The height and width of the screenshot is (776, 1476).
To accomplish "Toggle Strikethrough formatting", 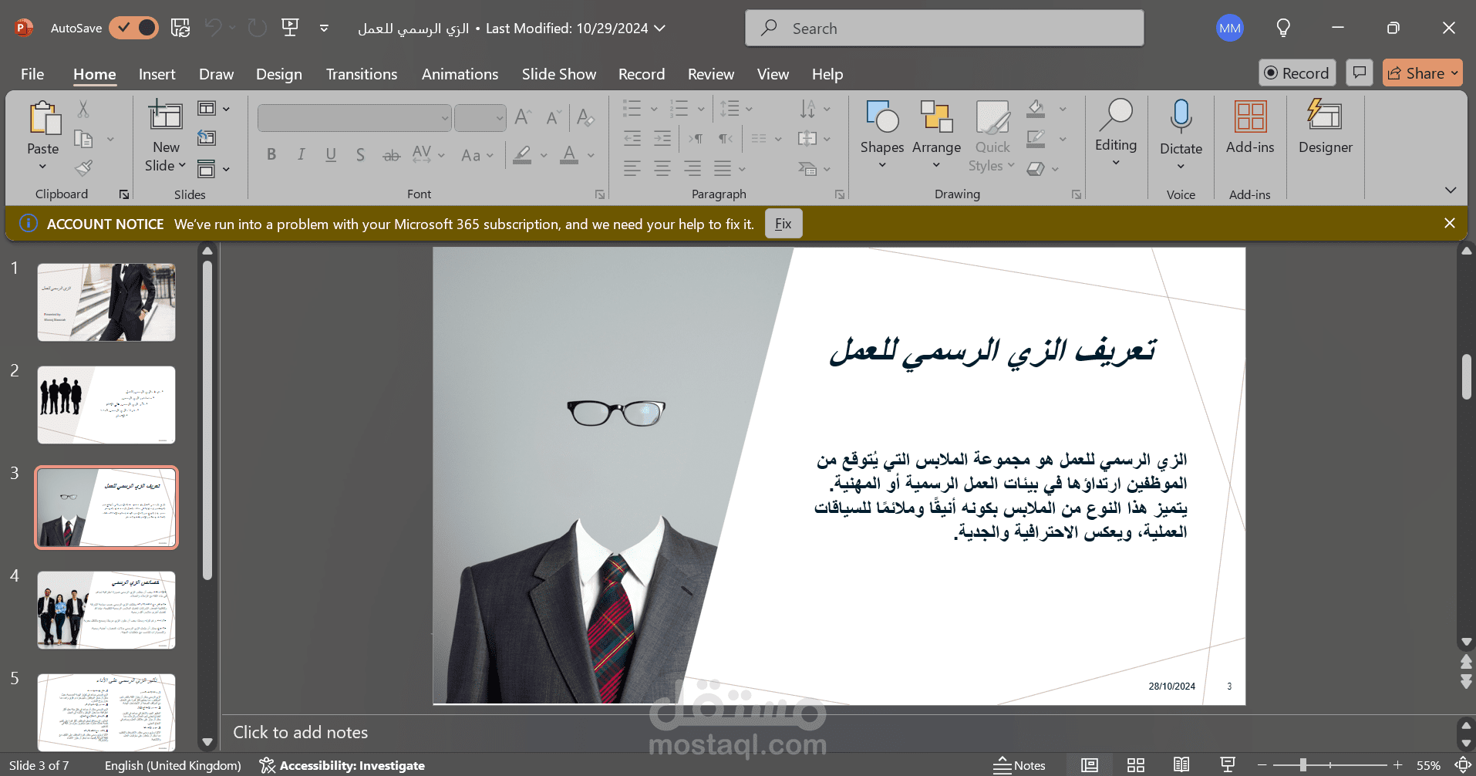I will [x=392, y=155].
